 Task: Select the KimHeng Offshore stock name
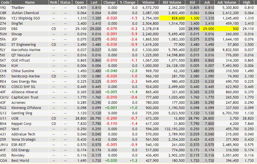click(26, 108)
